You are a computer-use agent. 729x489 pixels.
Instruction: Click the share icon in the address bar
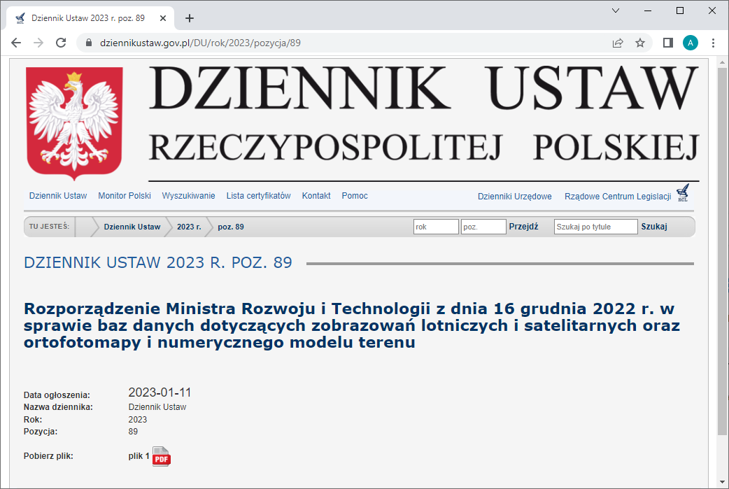pos(617,43)
